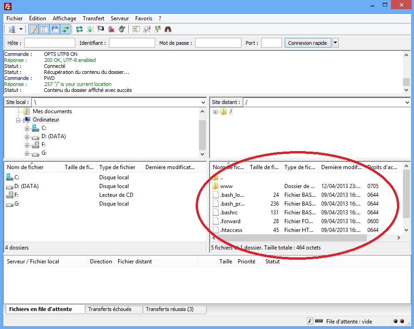Click the C: drive icon in local file list
The width and height of the screenshot is (414, 329).
coord(10,177)
